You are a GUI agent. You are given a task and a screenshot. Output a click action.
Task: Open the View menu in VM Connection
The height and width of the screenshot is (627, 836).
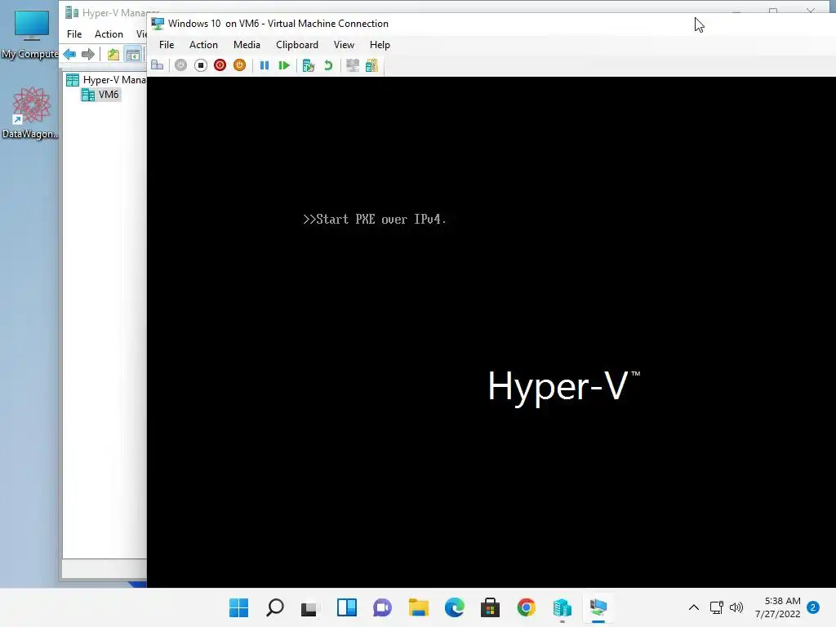344,45
